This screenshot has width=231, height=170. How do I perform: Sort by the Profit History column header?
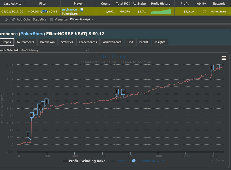[161, 4]
